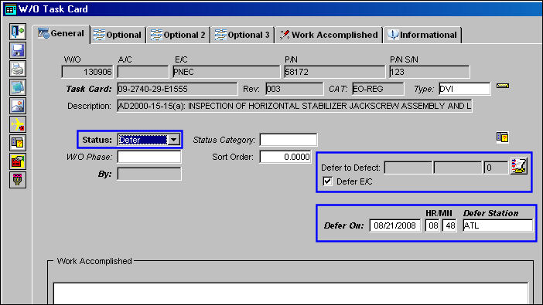Click the Rev field showing 003

(295, 89)
